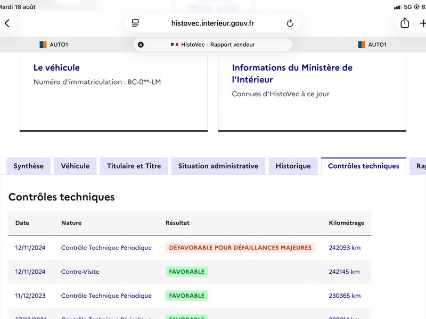
Task: Select the Contrôles techniques tab
Action: (x=364, y=166)
